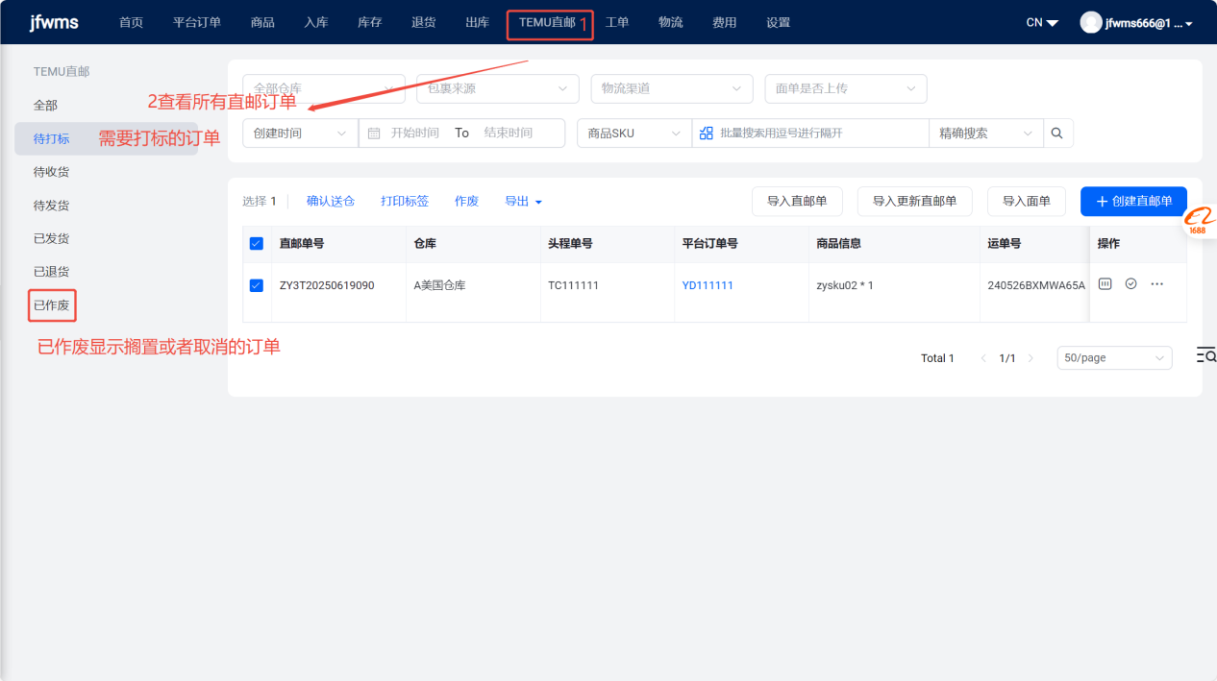This screenshot has height=681, width=1217.
Task: Select 已作废 in the sidebar
Action: pyautogui.click(x=52, y=305)
